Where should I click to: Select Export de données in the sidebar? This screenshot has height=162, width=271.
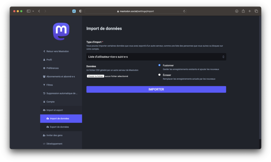coord(61,127)
